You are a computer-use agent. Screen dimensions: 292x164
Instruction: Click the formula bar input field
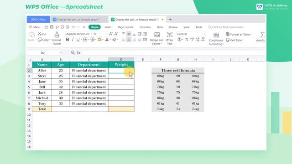pos(173,53)
